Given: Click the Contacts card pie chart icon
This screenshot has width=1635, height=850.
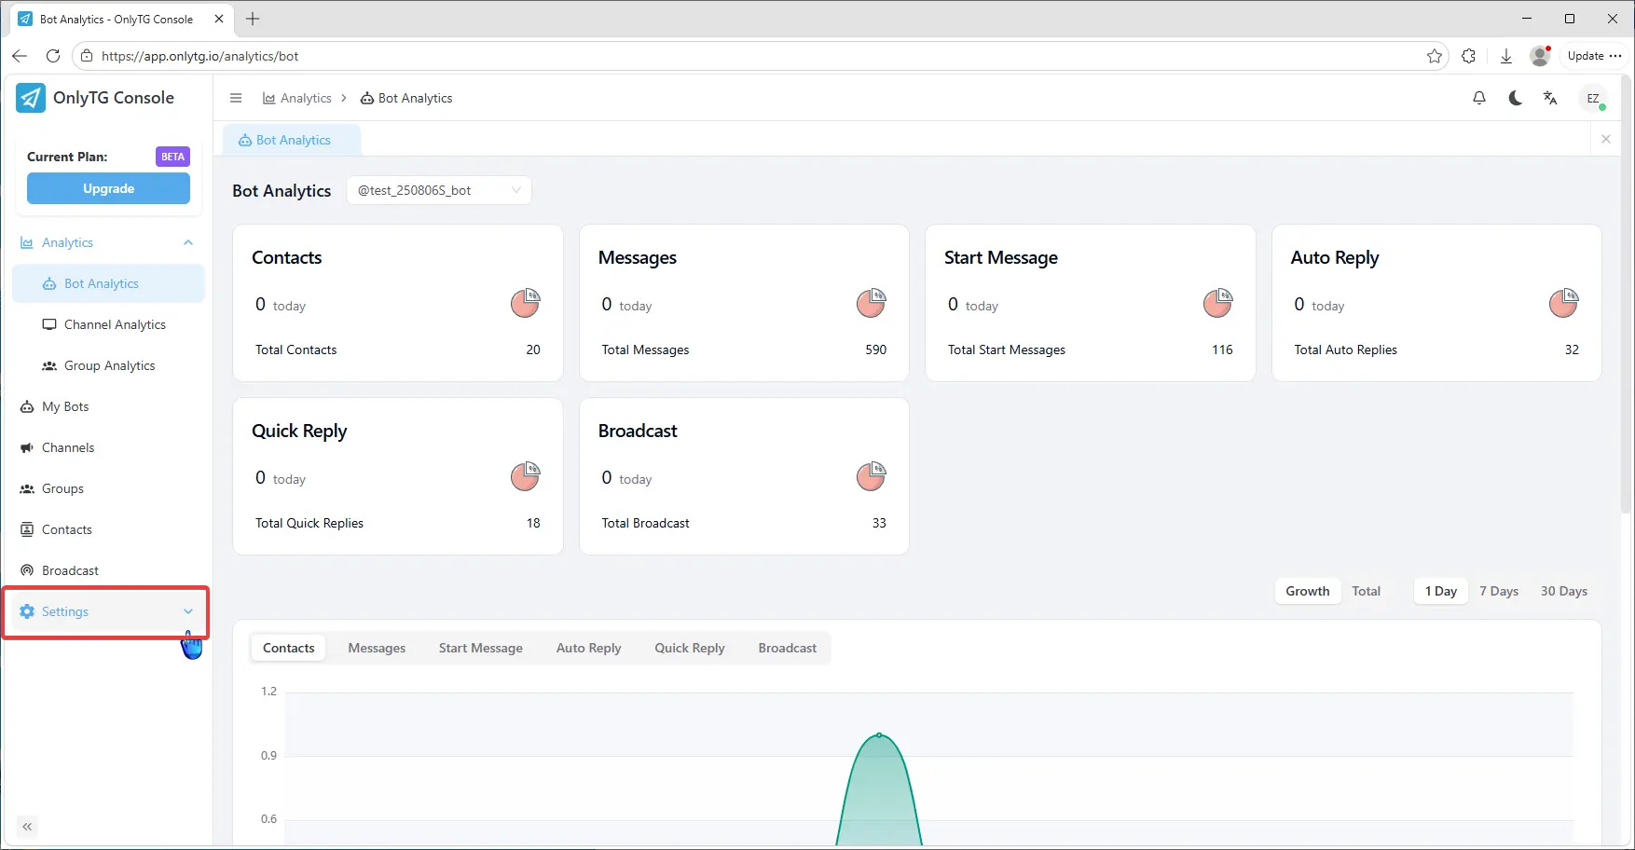Looking at the screenshot, I should pos(525,303).
